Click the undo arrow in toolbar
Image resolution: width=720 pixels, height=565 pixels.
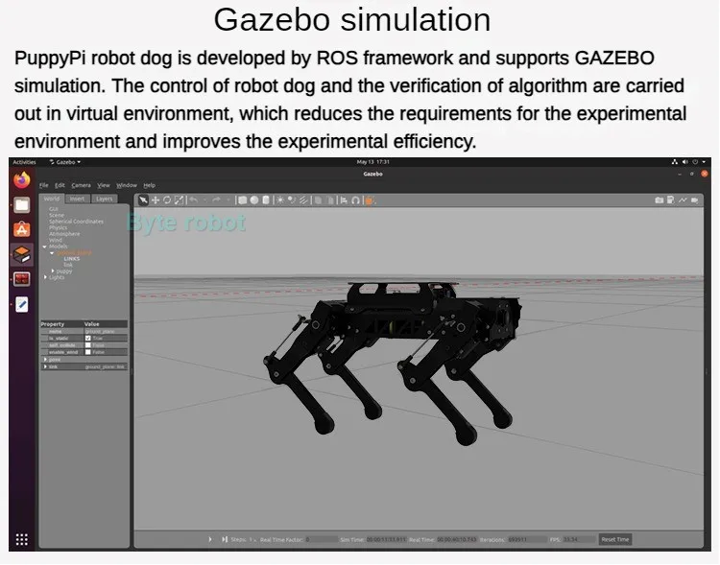click(193, 200)
